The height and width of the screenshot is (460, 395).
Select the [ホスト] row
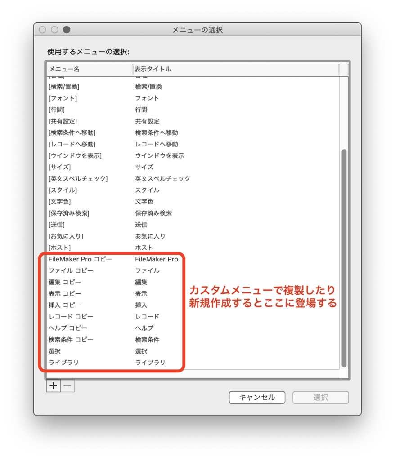pos(193,248)
